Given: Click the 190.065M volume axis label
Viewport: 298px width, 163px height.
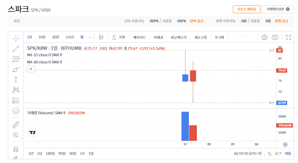Looking at the screenshot, I should (x=284, y=125).
